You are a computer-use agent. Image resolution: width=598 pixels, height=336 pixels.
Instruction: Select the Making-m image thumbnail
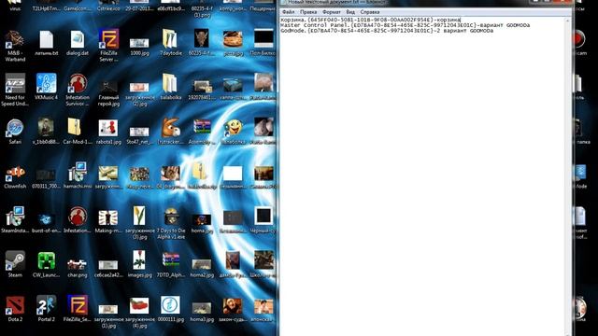pos(108,221)
